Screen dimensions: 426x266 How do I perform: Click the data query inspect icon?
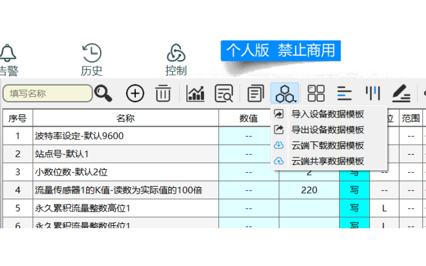(224, 94)
